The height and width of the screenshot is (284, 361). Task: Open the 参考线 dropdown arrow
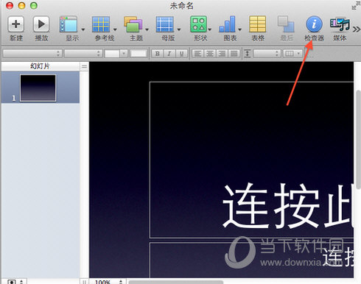coord(115,29)
